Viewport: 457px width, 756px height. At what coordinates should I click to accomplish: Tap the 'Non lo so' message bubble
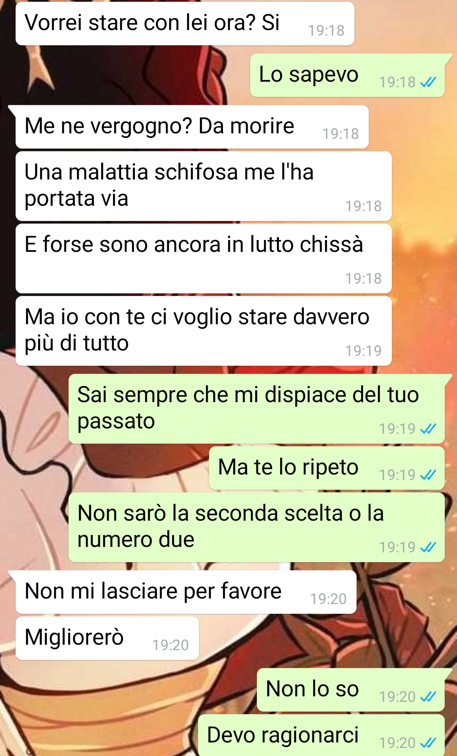(351, 690)
